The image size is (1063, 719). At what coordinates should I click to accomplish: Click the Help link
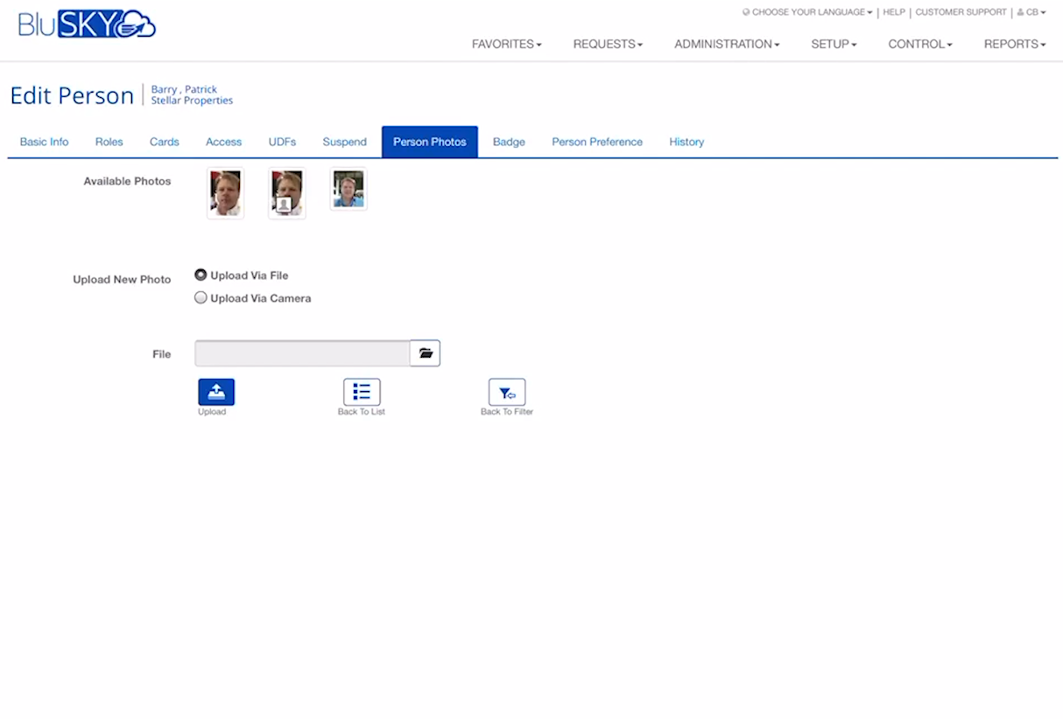click(894, 12)
